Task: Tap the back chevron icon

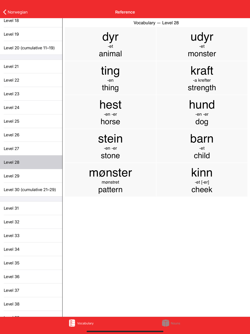Action: [x=5, y=12]
